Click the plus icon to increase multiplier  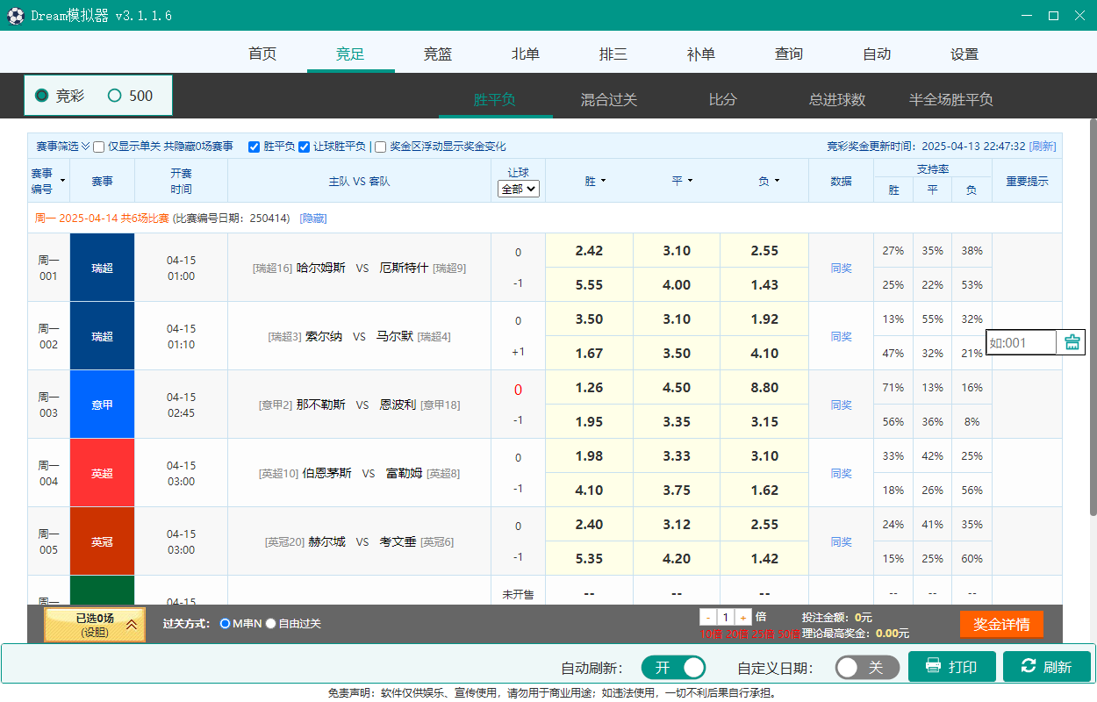tap(742, 617)
